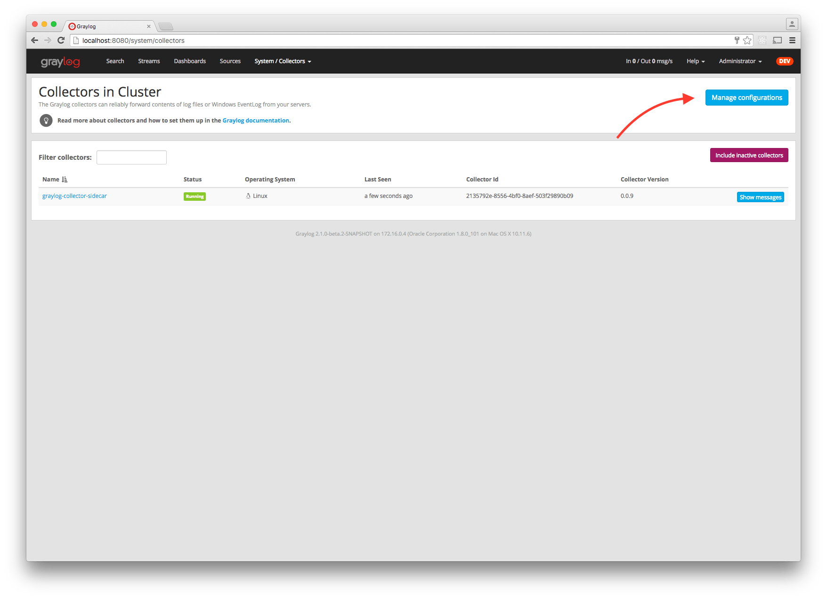The image size is (827, 599).
Task: Click the Running status badge
Action: click(x=195, y=197)
